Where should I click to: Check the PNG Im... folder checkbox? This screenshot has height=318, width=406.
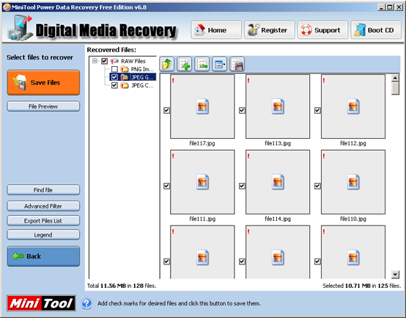point(114,69)
